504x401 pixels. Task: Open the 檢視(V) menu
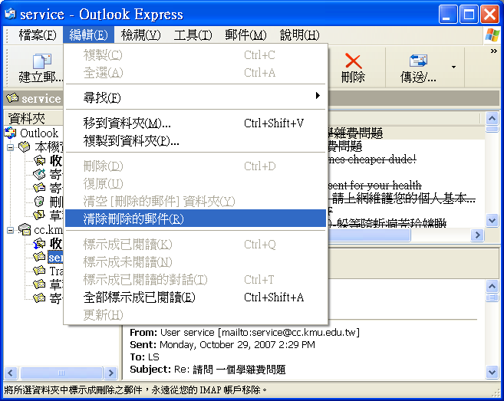[x=141, y=35]
